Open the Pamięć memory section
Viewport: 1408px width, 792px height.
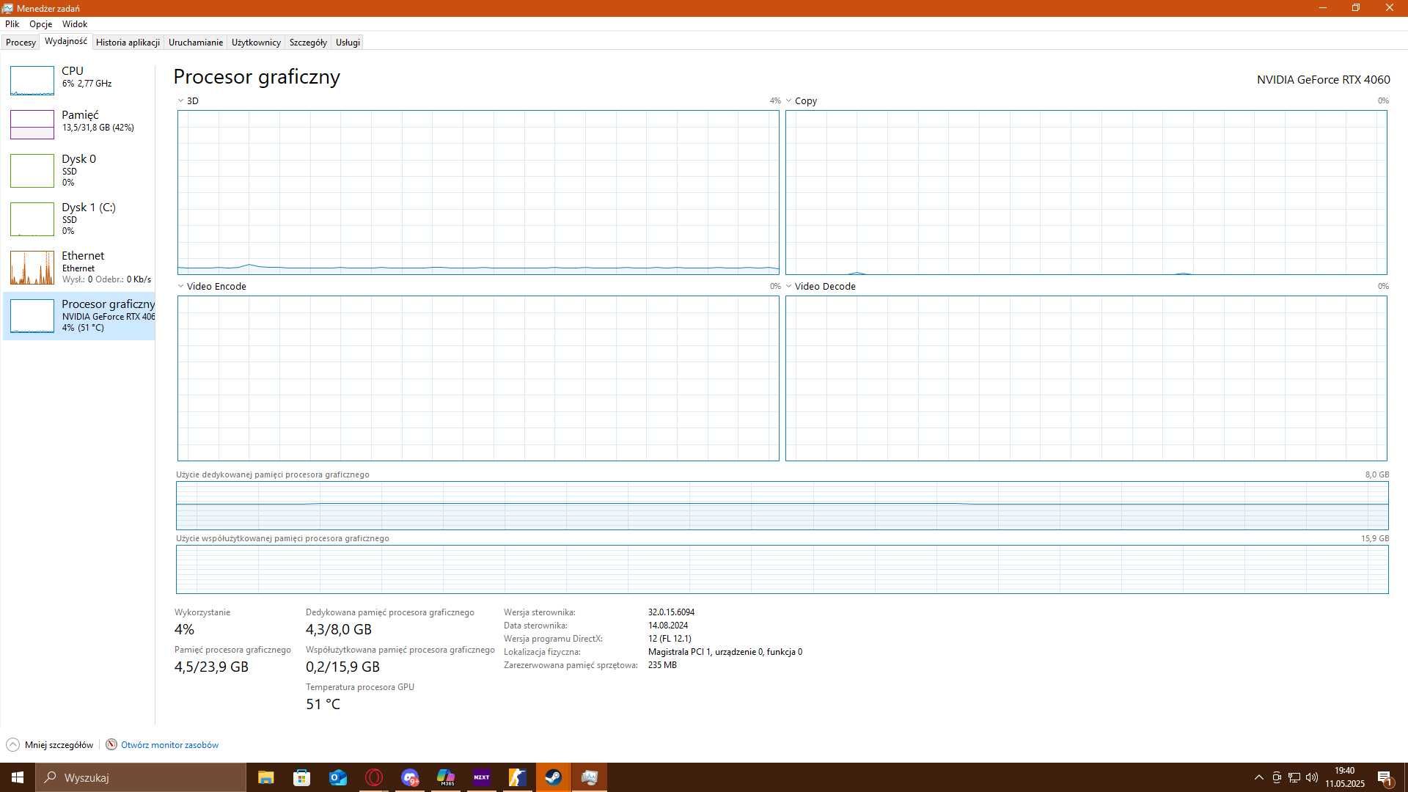79,124
